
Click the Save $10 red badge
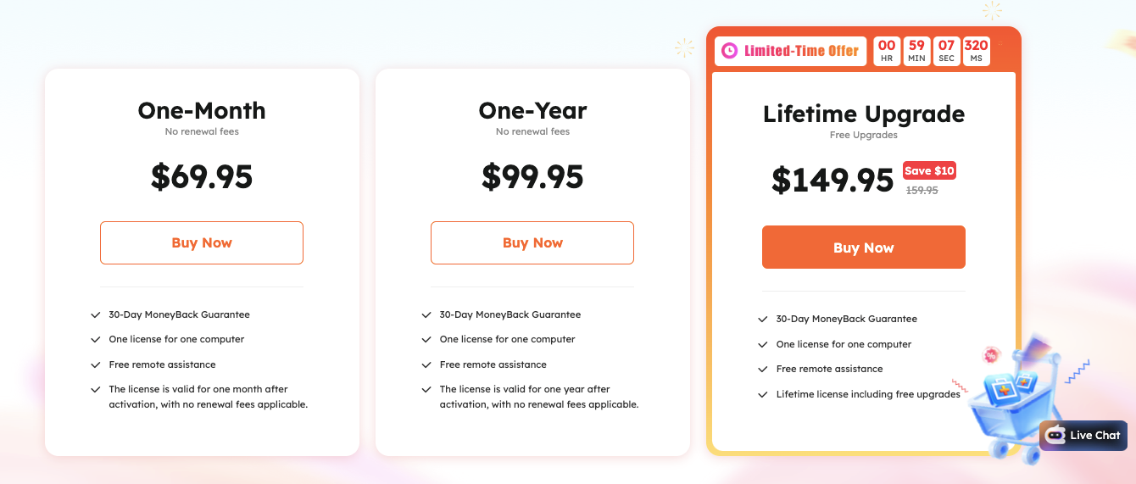click(929, 170)
